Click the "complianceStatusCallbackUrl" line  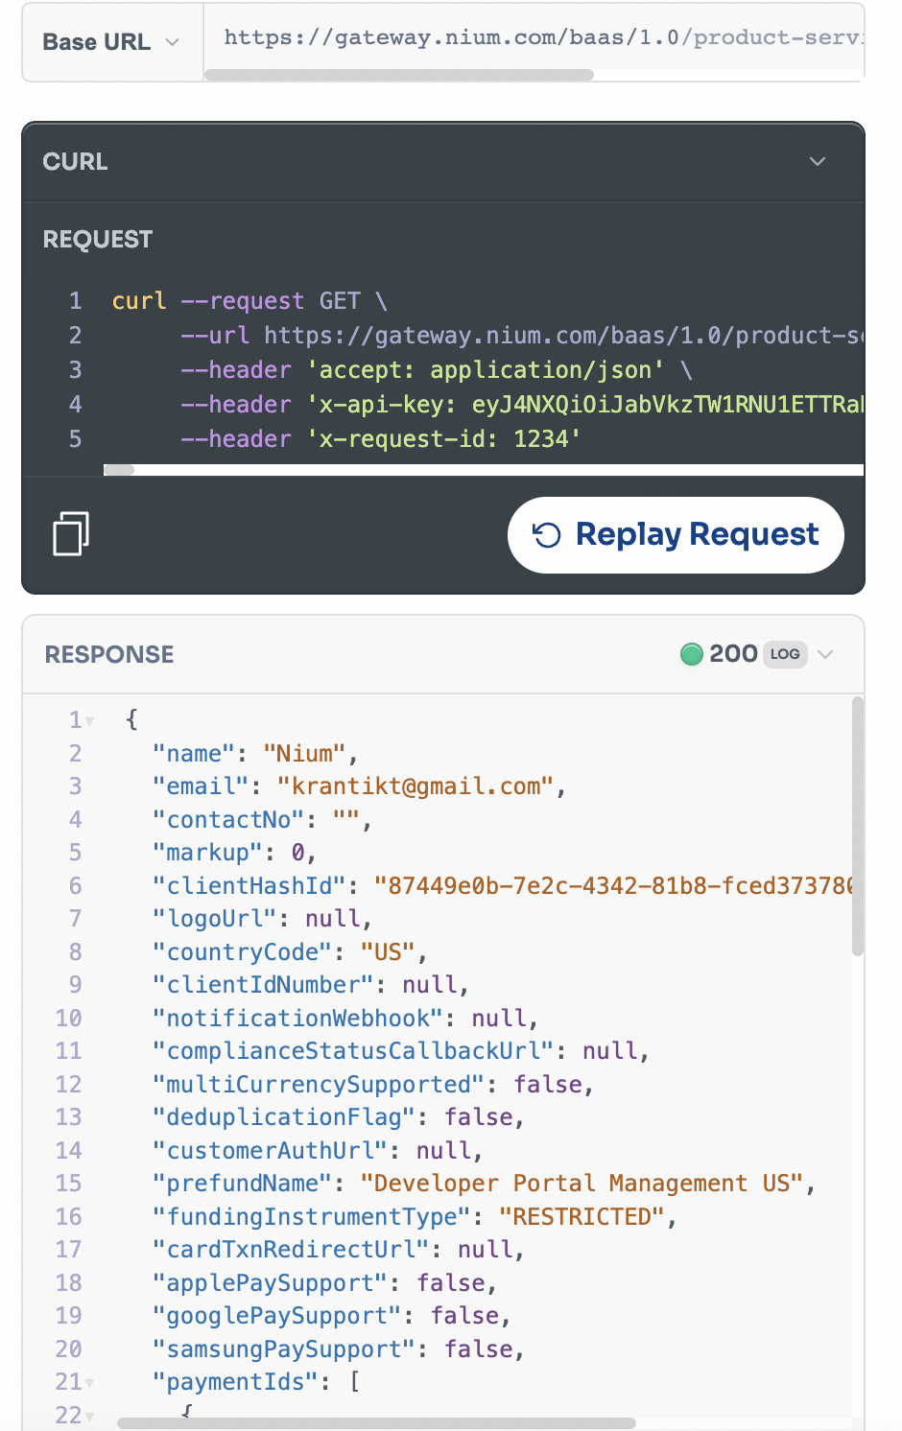click(x=401, y=1051)
